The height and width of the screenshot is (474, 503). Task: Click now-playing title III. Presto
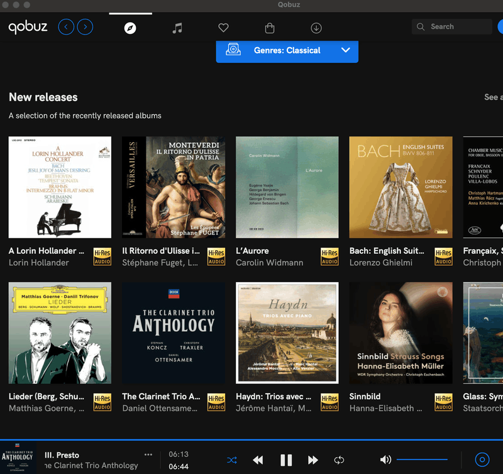(62, 455)
